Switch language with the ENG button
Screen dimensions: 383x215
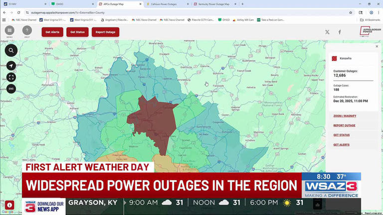coord(11,89)
